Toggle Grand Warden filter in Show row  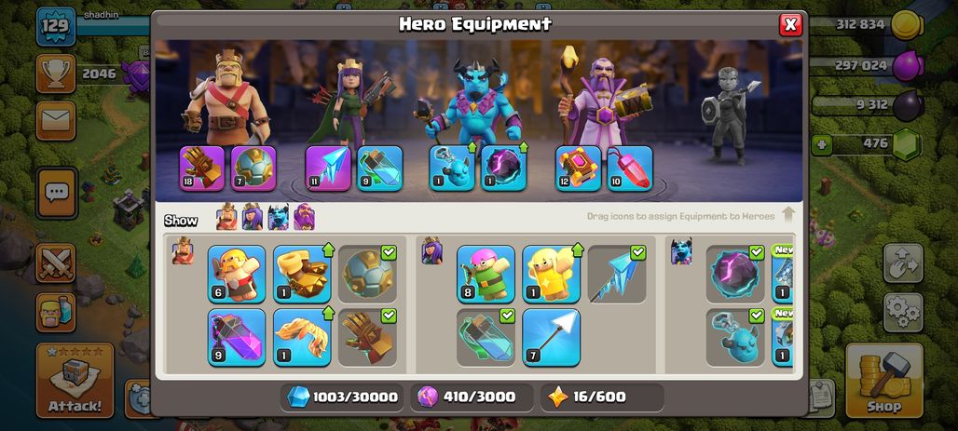304,217
